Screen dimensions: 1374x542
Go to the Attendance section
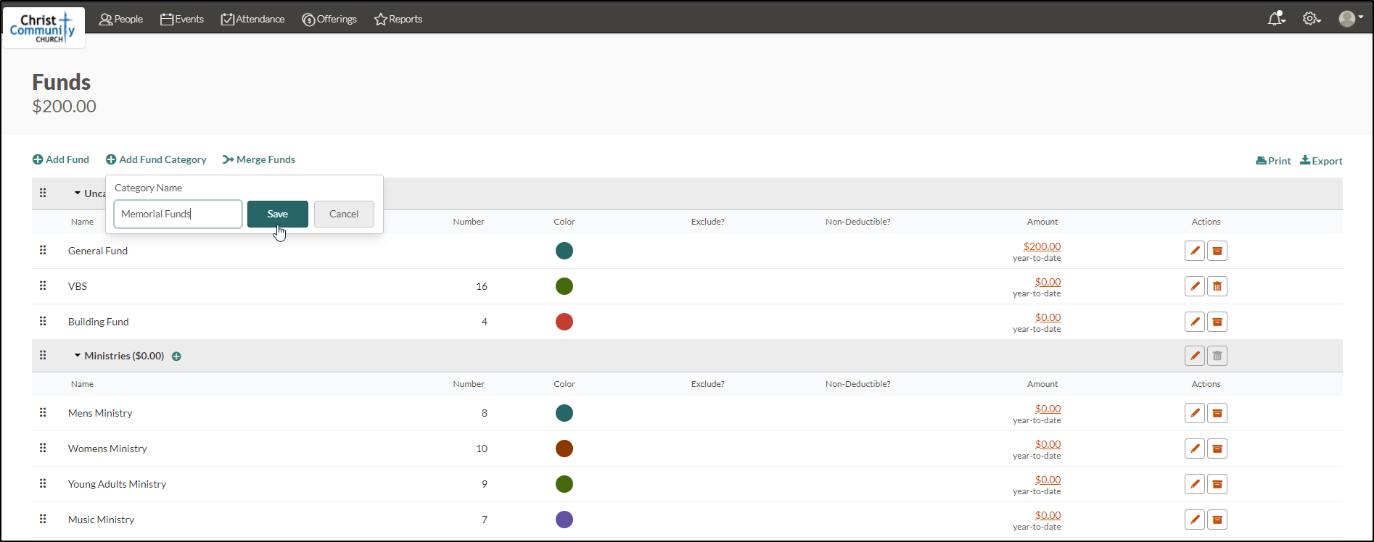252,19
